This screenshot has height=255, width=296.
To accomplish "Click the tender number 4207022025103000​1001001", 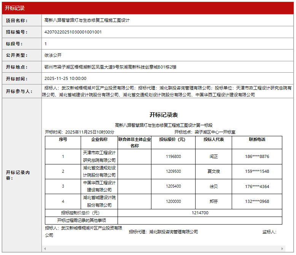I will (x=73, y=32).
